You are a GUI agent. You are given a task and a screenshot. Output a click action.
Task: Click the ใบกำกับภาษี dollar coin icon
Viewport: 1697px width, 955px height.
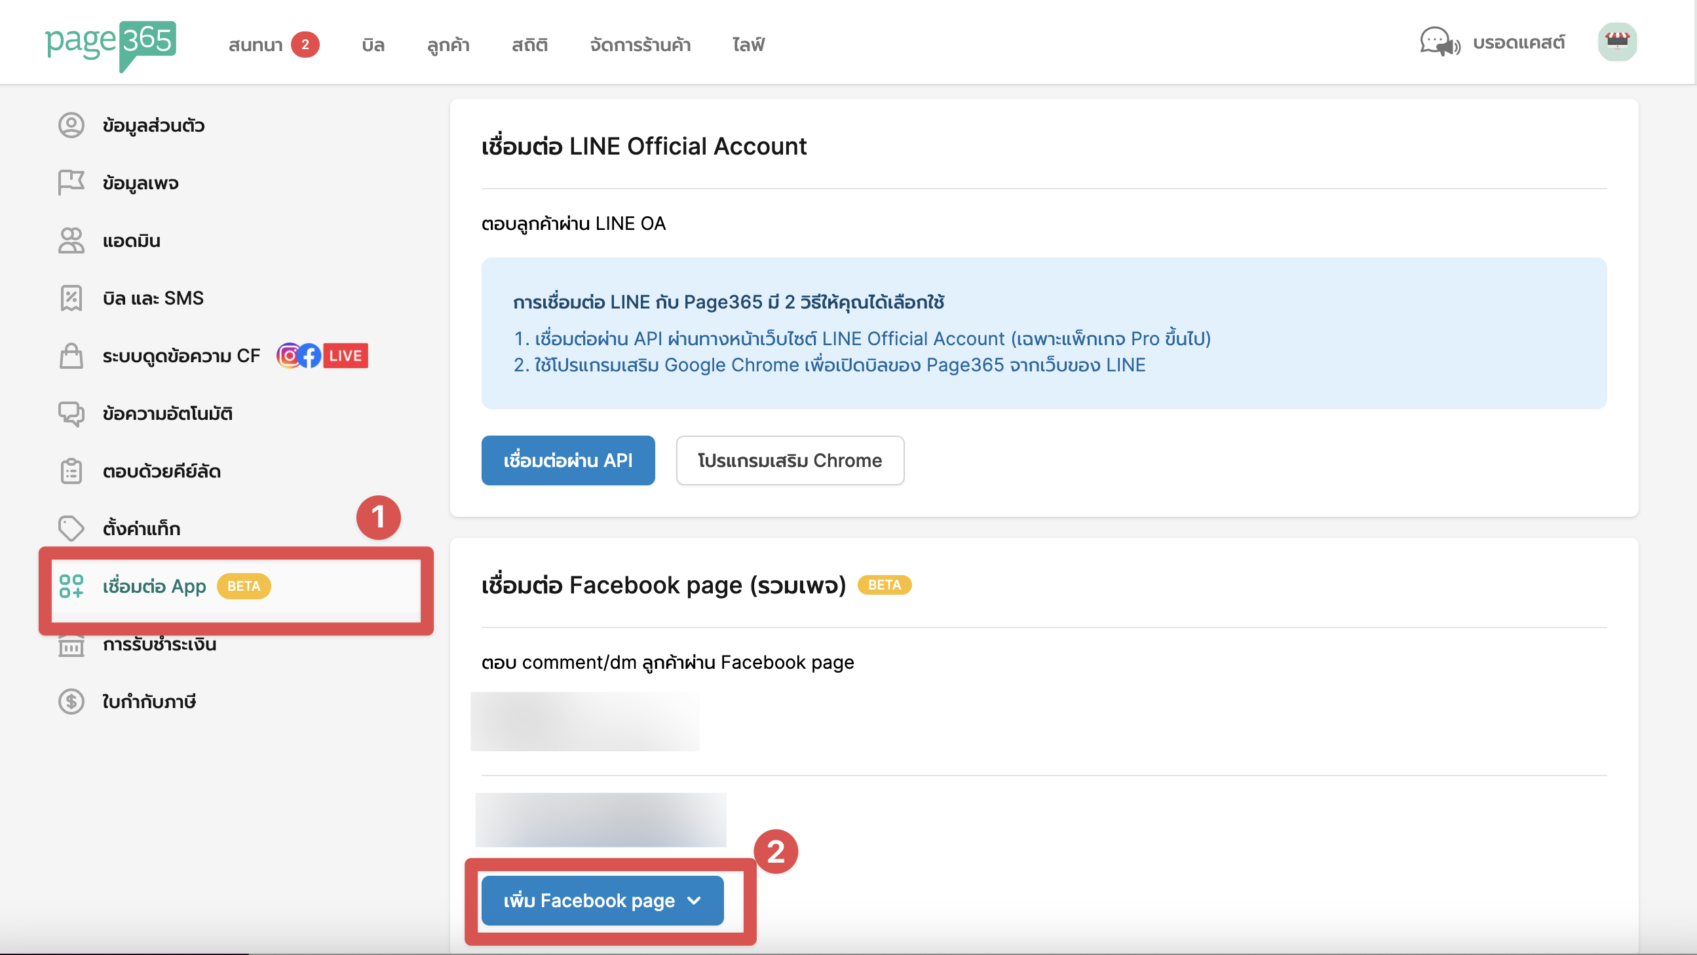tap(71, 702)
